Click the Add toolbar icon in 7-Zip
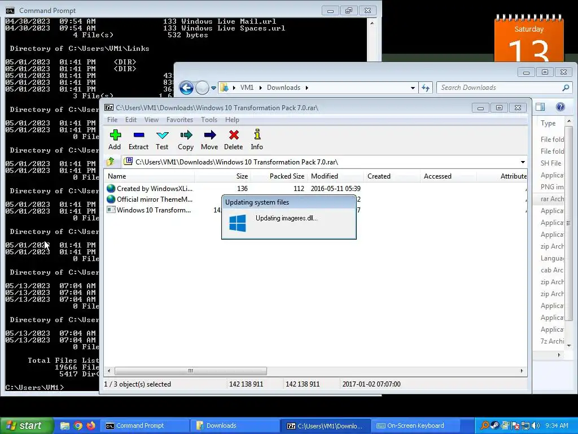Image resolution: width=578 pixels, height=434 pixels. click(115, 135)
